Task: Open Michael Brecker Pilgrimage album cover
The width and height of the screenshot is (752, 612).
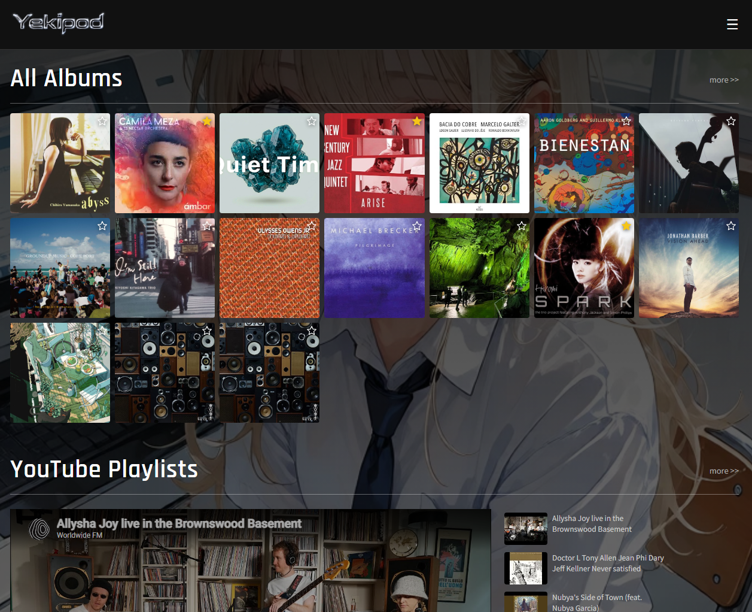Action: pyautogui.click(x=375, y=268)
